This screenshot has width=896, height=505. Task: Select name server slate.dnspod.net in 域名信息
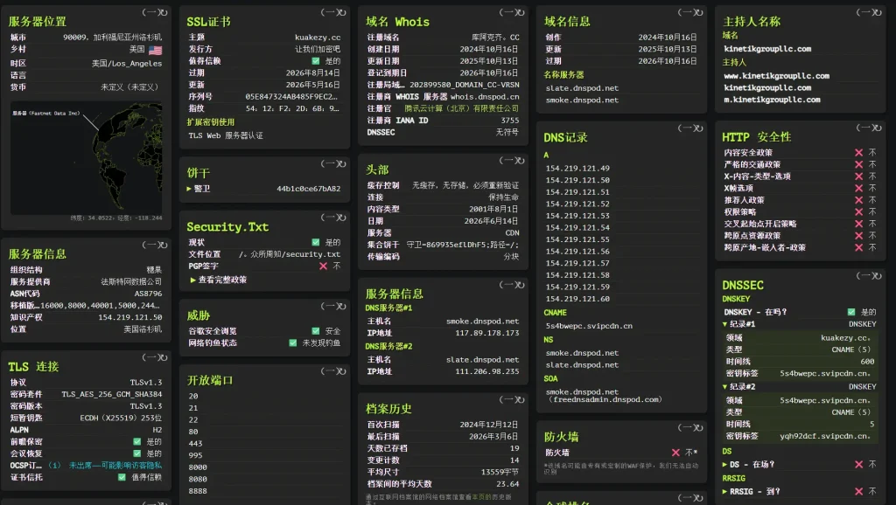[582, 88]
